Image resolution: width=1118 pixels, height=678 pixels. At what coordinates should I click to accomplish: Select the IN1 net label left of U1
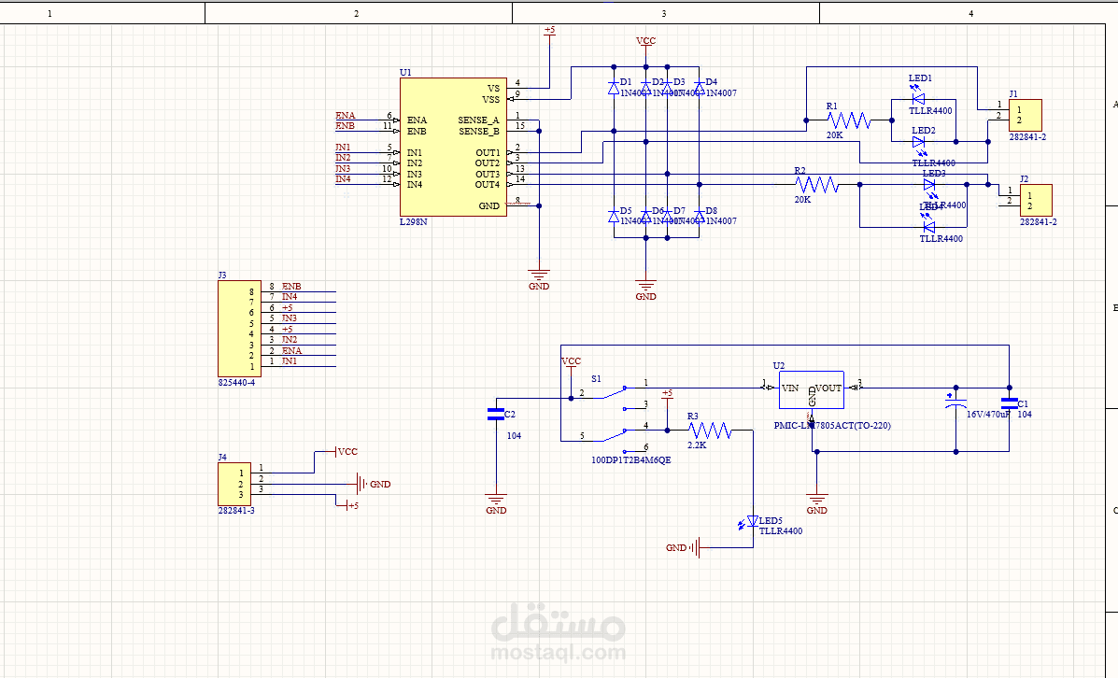[343, 148]
